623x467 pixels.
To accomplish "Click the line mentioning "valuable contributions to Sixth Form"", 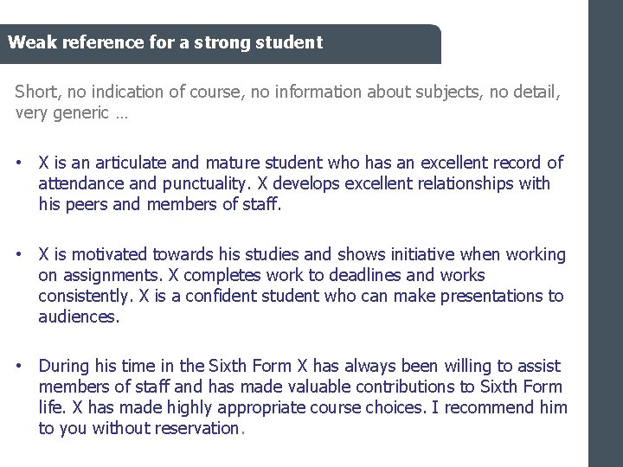I will tap(299, 387).
